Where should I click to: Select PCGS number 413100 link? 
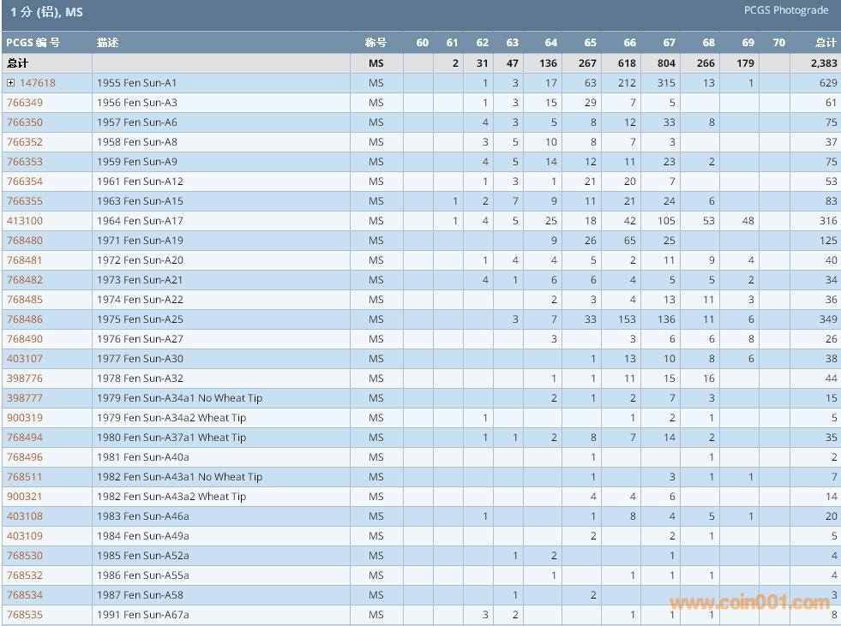[x=25, y=221]
